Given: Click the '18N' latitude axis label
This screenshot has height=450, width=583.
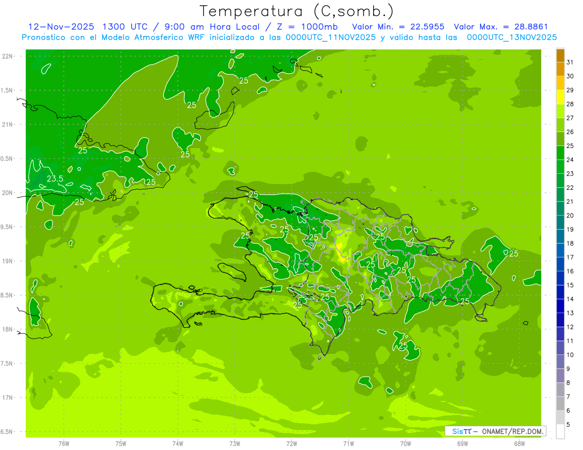Looking at the screenshot, I should tap(7, 329).
